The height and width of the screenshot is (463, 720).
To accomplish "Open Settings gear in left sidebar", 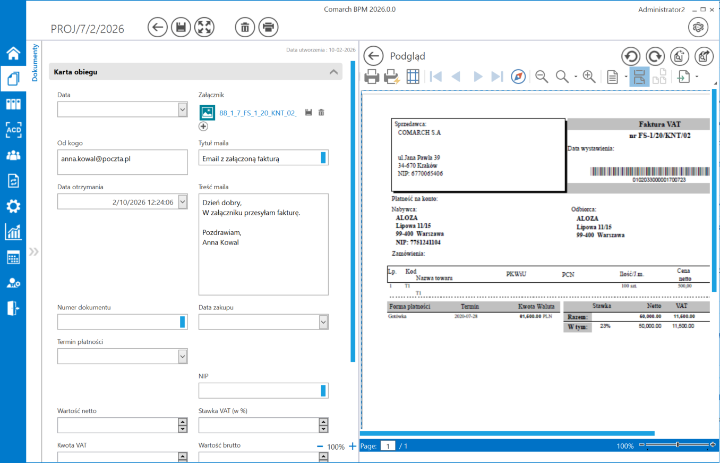I will point(13,206).
